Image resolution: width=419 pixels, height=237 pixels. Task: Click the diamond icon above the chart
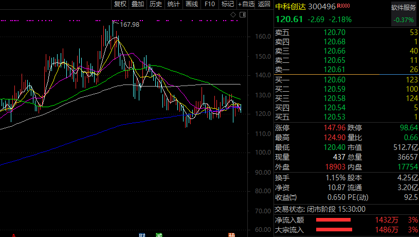pyautogui.click(x=234, y=15)
